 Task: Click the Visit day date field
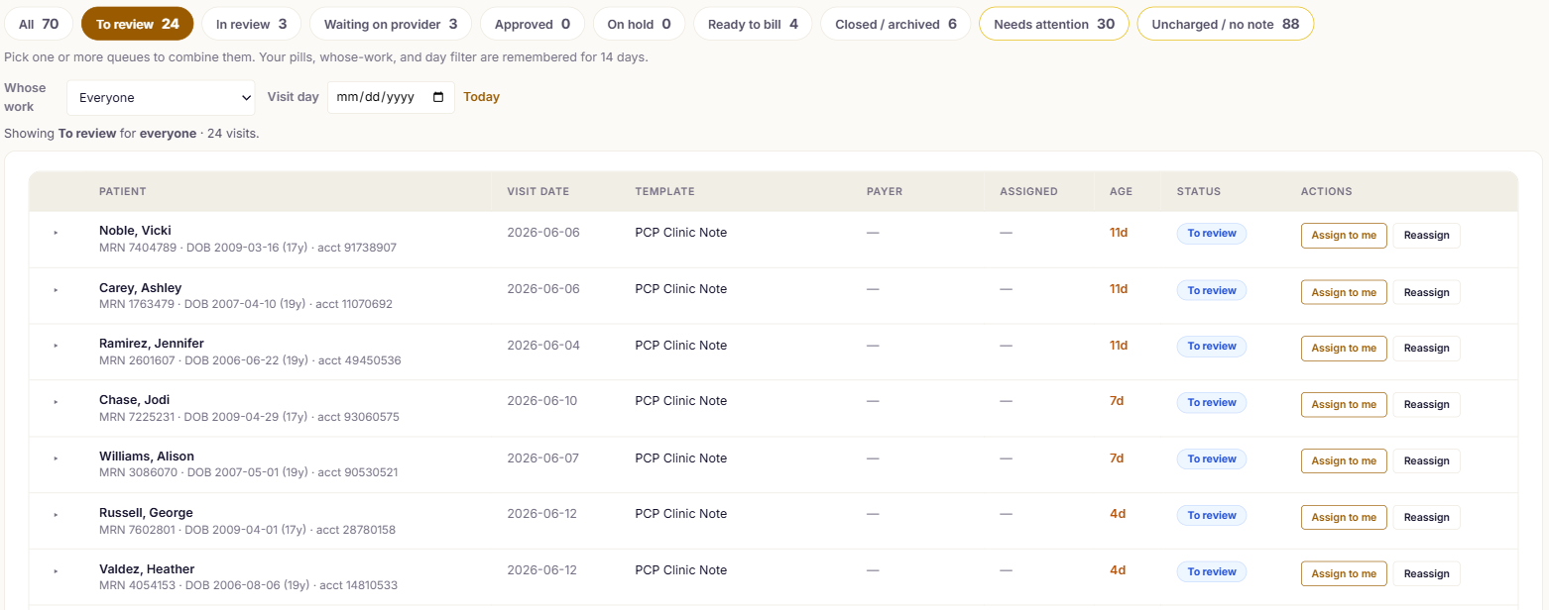click(391, 97)
